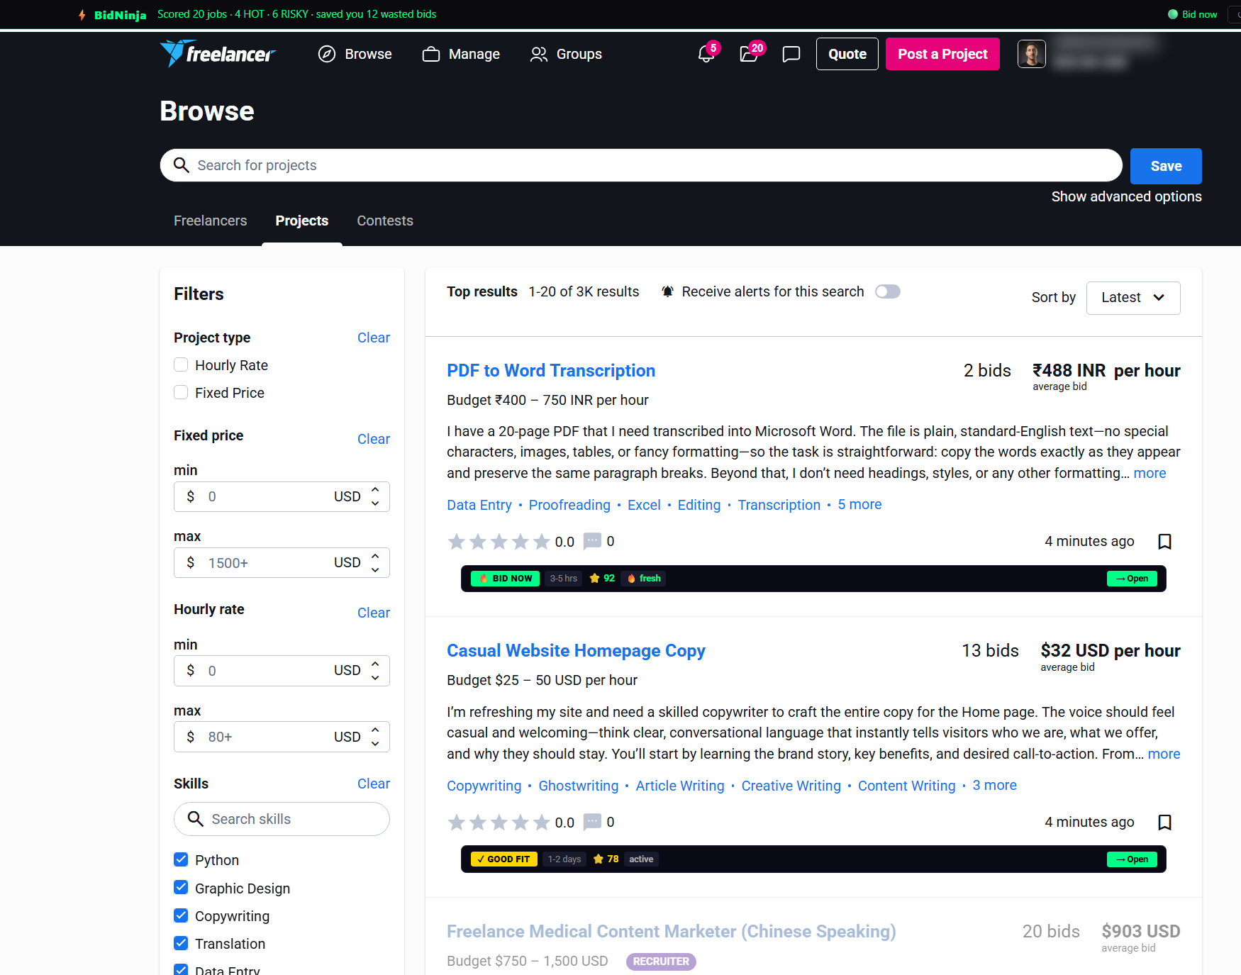The width and height of the screenshot is (1241, 975).
Task: Show advanced options
Action: pyautogui.click(x=1126, y=196)
